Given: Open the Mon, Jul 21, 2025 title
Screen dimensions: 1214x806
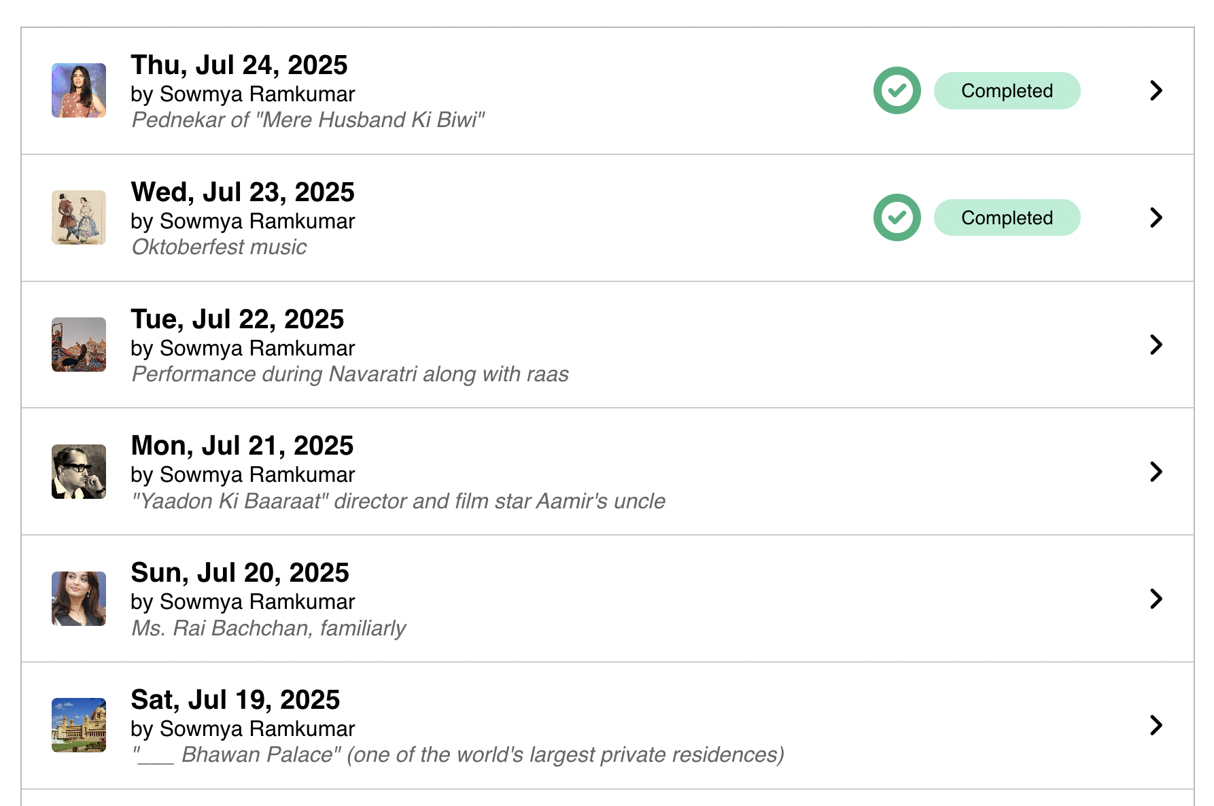Looking at the screenshot, I should pos(242,446).
